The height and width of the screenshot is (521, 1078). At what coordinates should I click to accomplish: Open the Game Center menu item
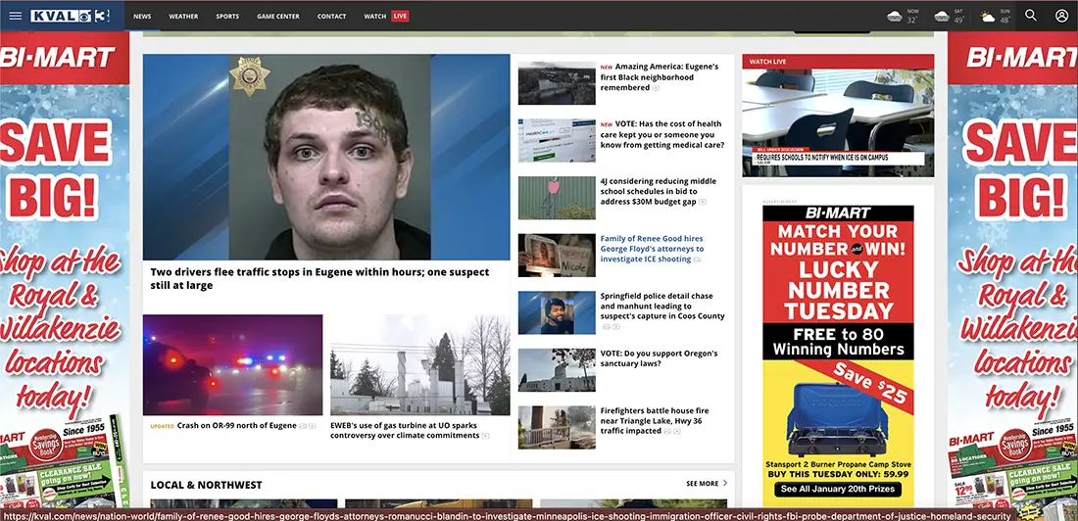[278, 16]
